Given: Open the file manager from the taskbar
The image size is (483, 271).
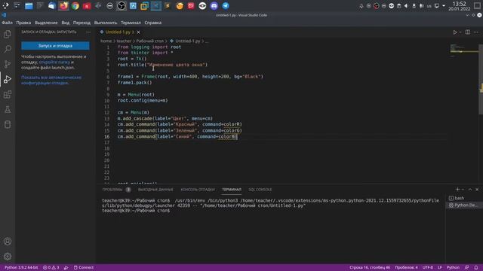Looking at the screenshot, I should coord(29,6).
